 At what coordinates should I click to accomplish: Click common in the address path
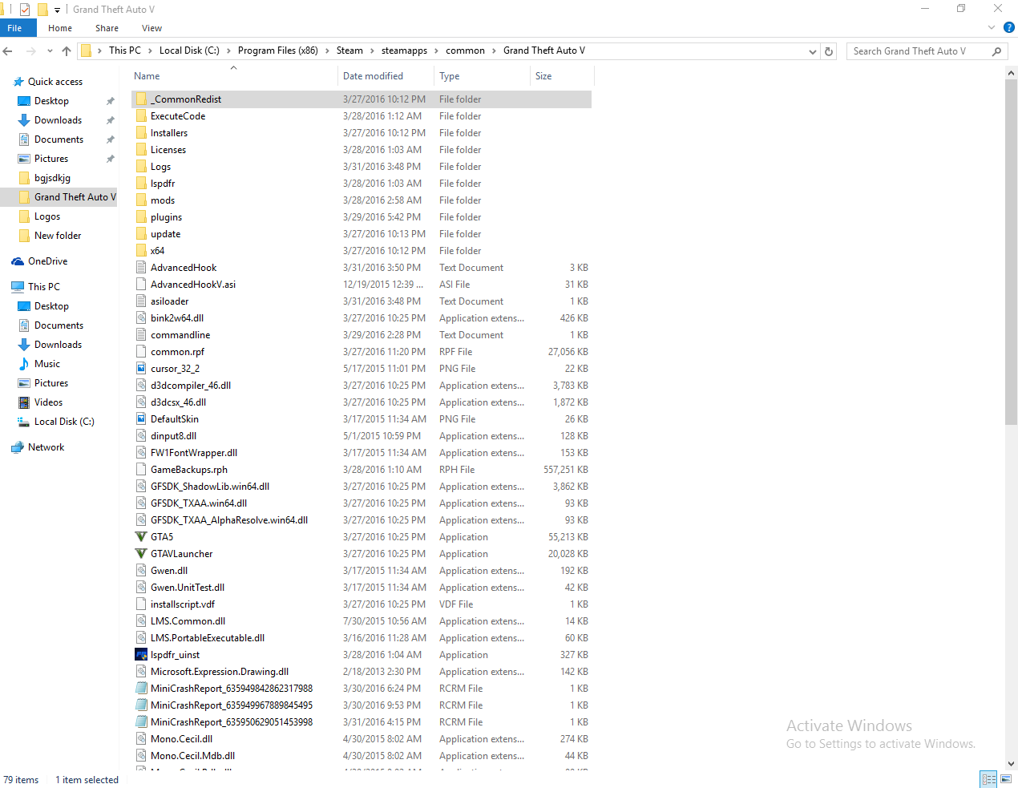click(x=465, y=51)
